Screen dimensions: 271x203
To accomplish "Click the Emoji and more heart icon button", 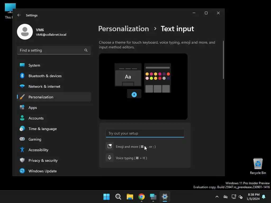I will 110,146.
